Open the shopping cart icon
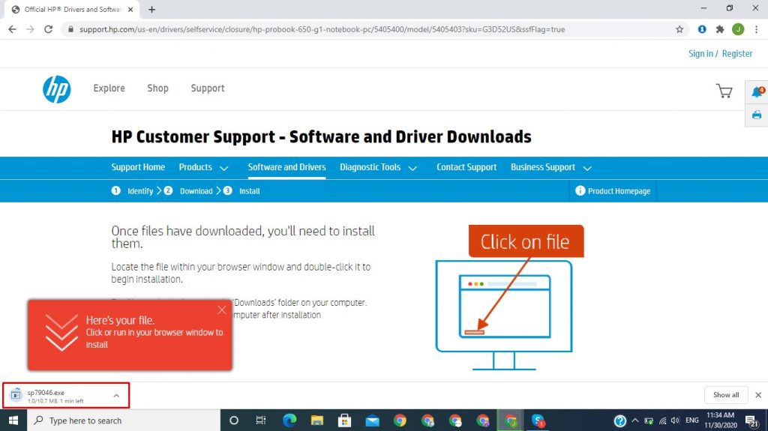768x431 pixels. [x=724, y=91]
